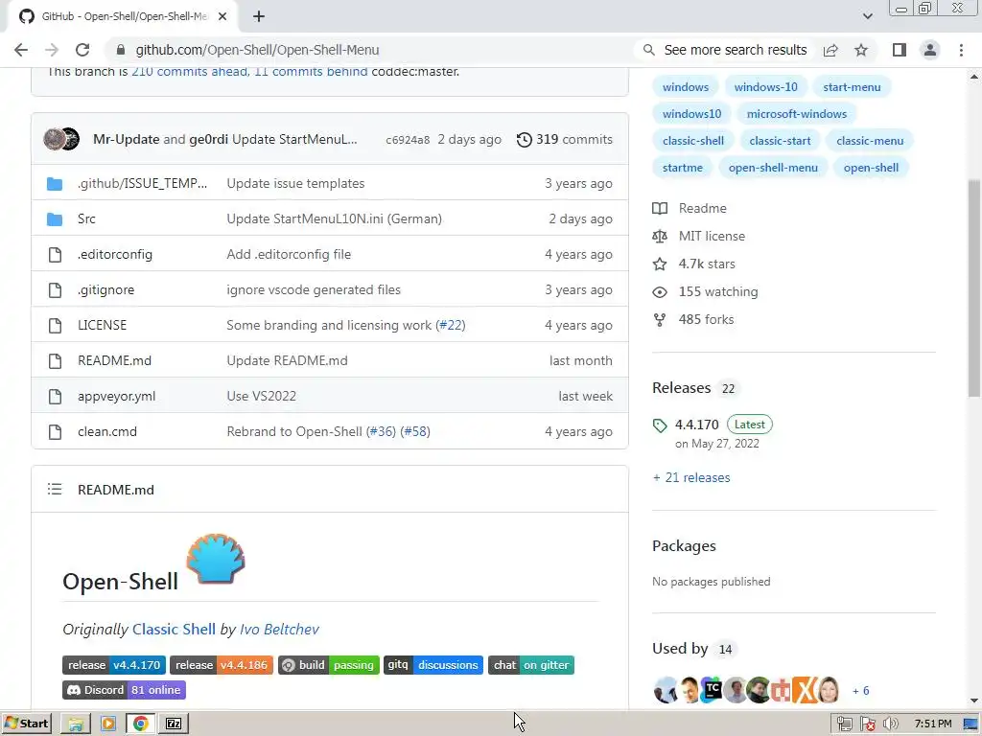Expand the tab search dropdown arrow
Screen dimensions: 982x736
[867, 17]
